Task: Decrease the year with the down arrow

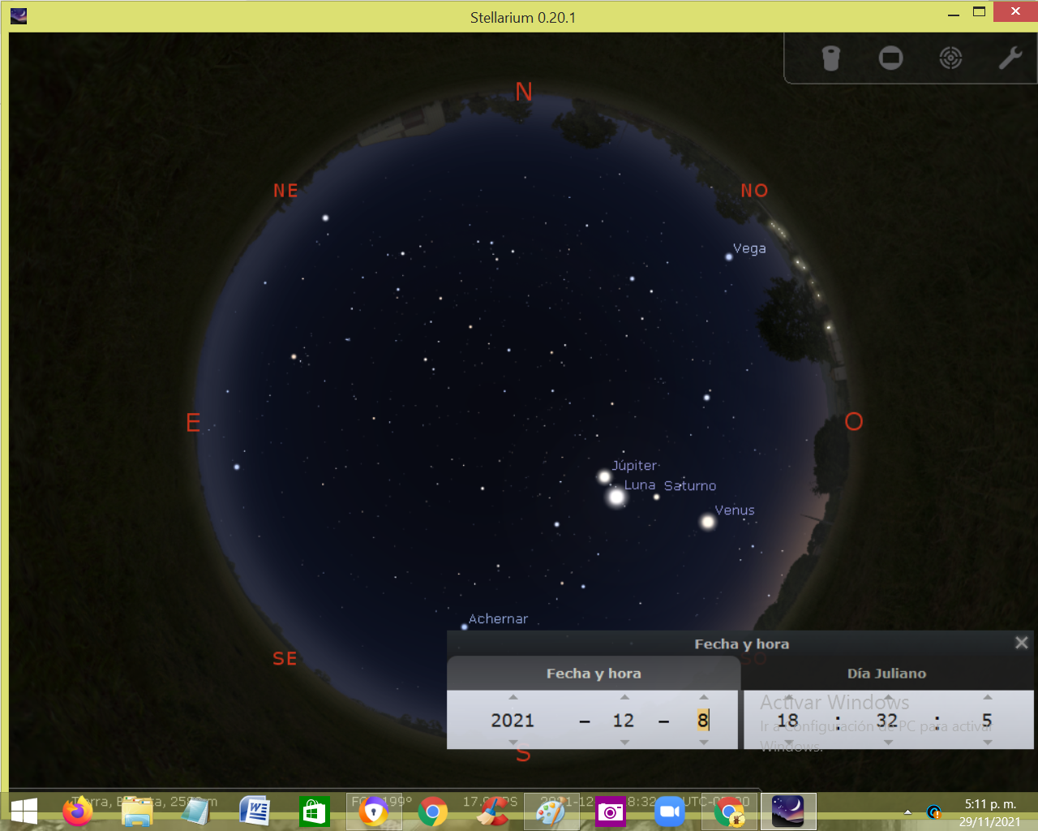Action: pyautogui.click(x=513, y=743)
